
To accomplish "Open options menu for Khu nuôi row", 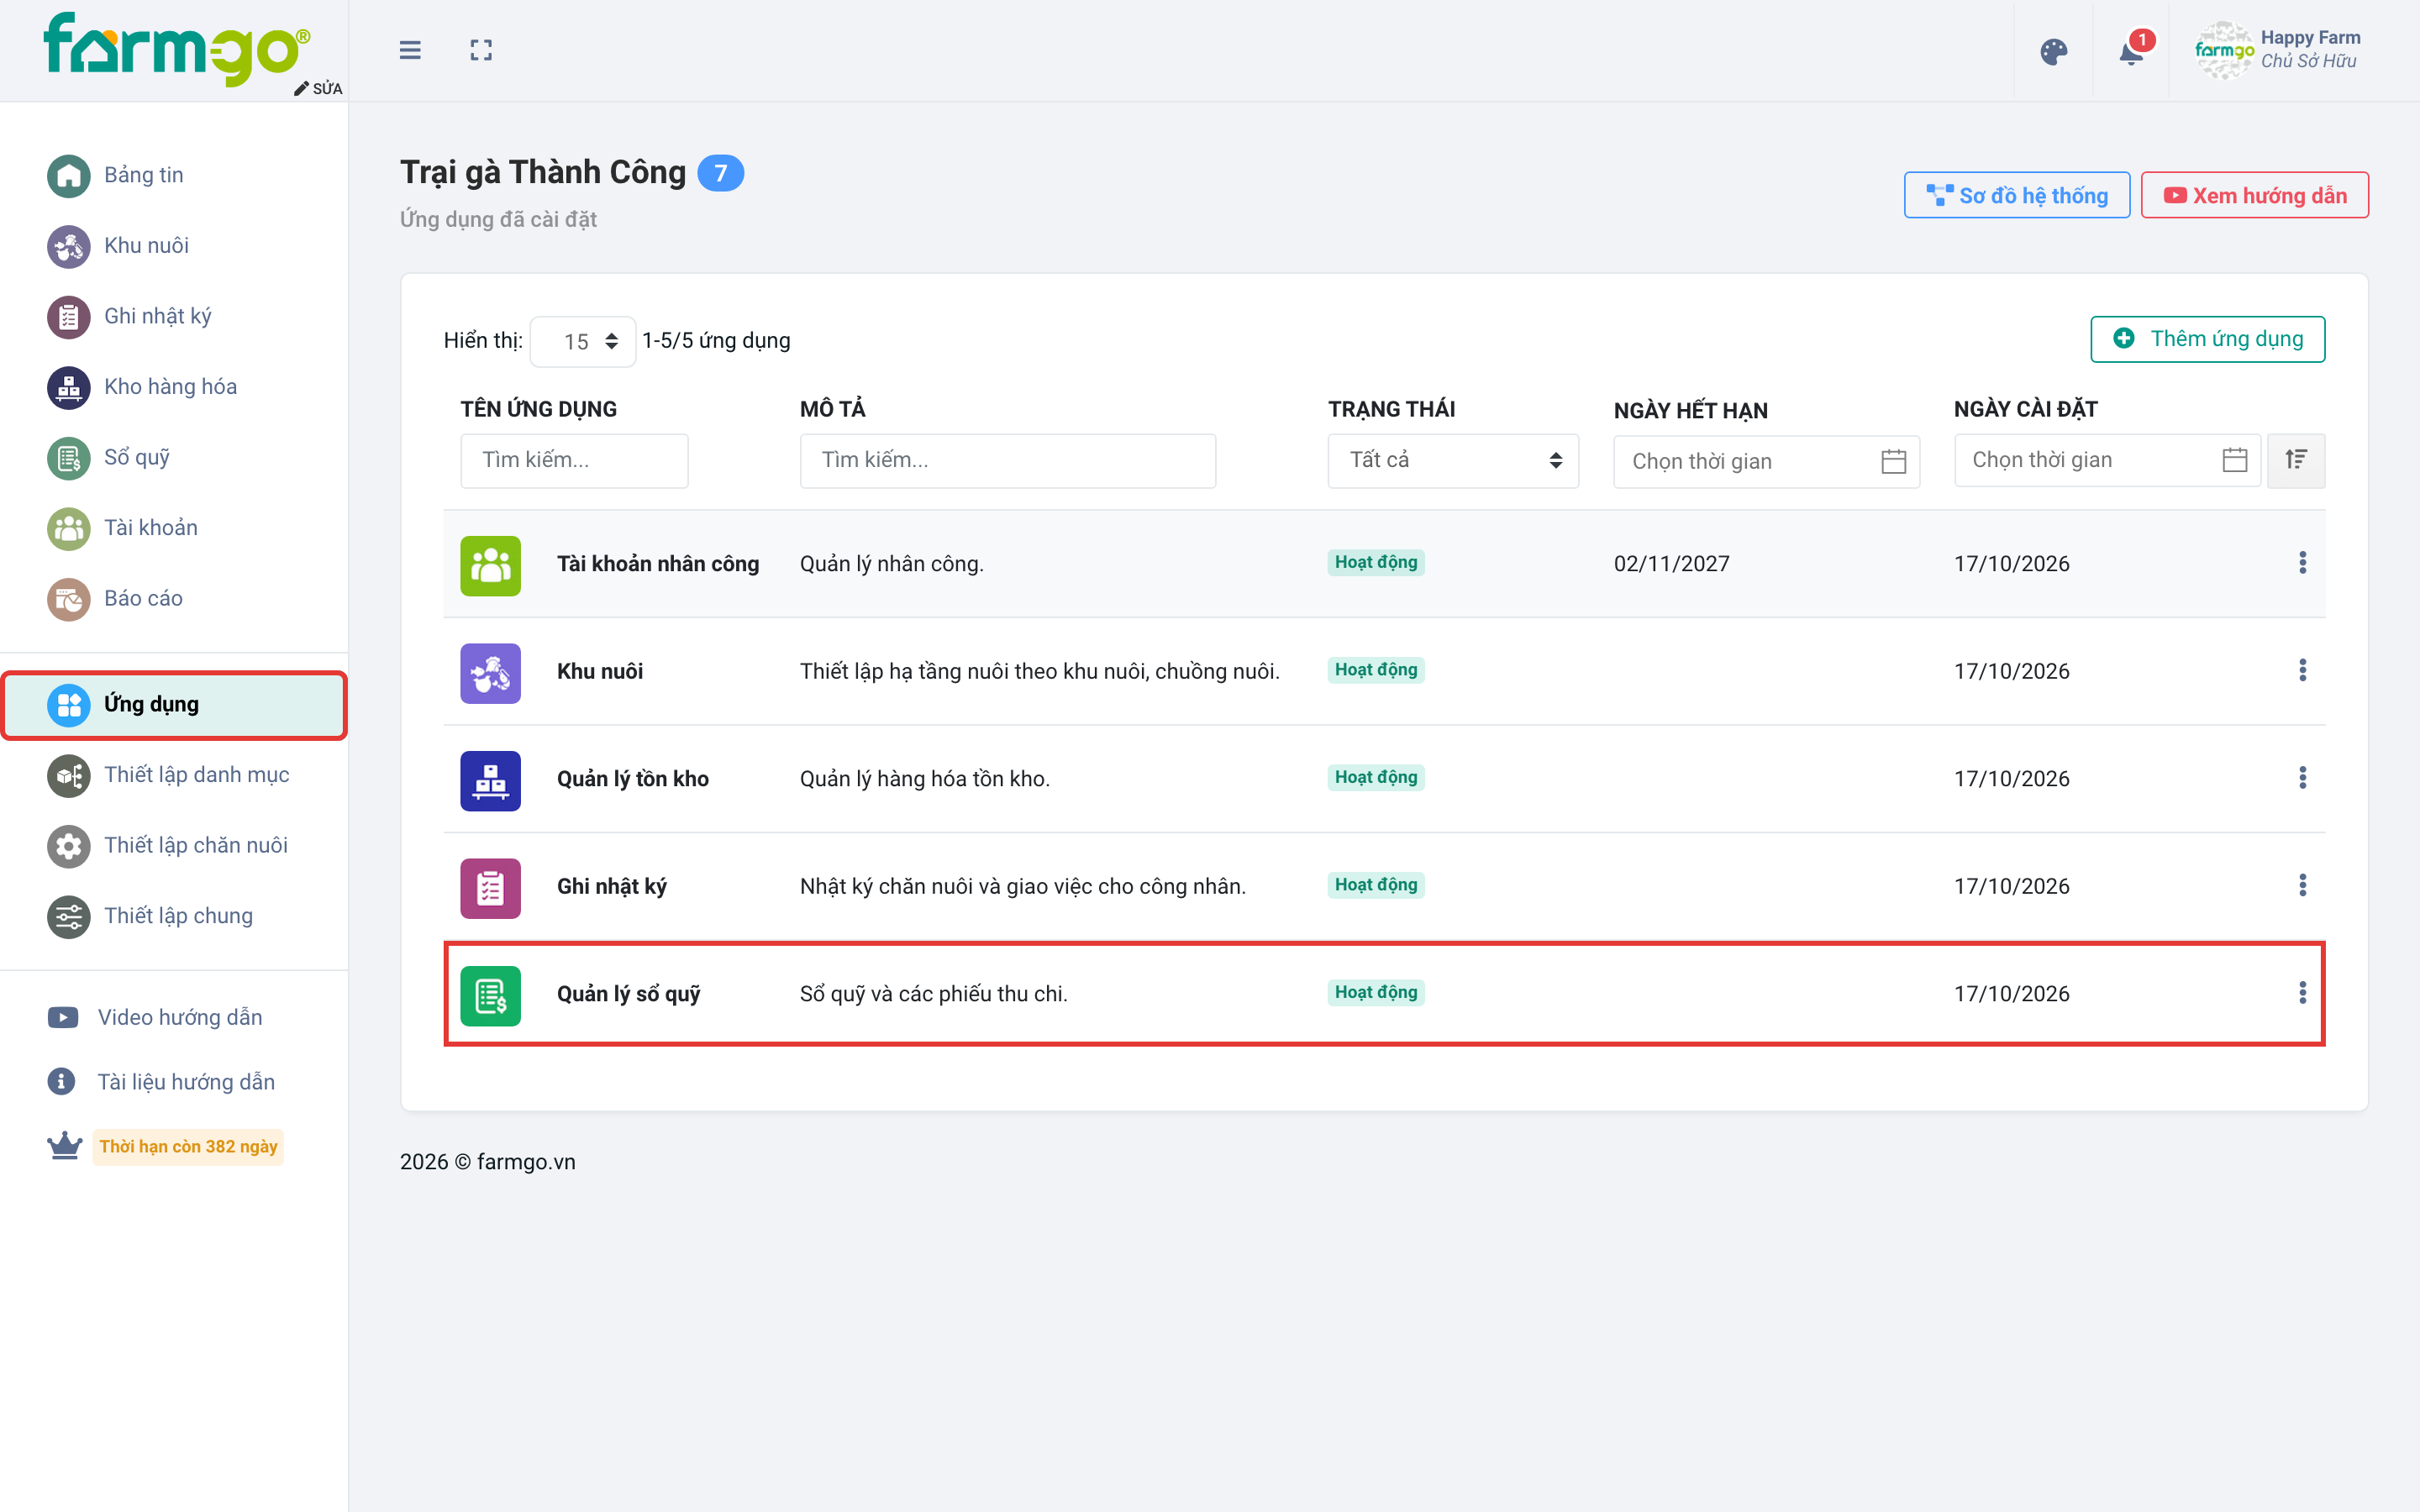I will point(2302,671).
